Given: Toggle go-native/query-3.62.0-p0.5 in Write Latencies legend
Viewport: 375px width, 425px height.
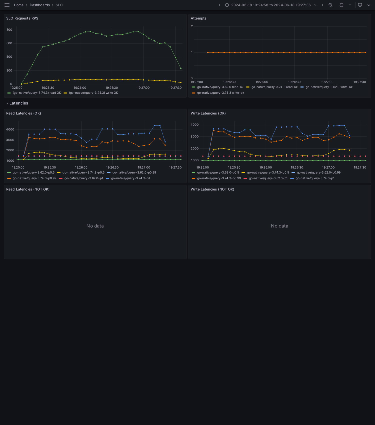Looking at the screenshot, I should pyautogui.click(x=218, y=172).
